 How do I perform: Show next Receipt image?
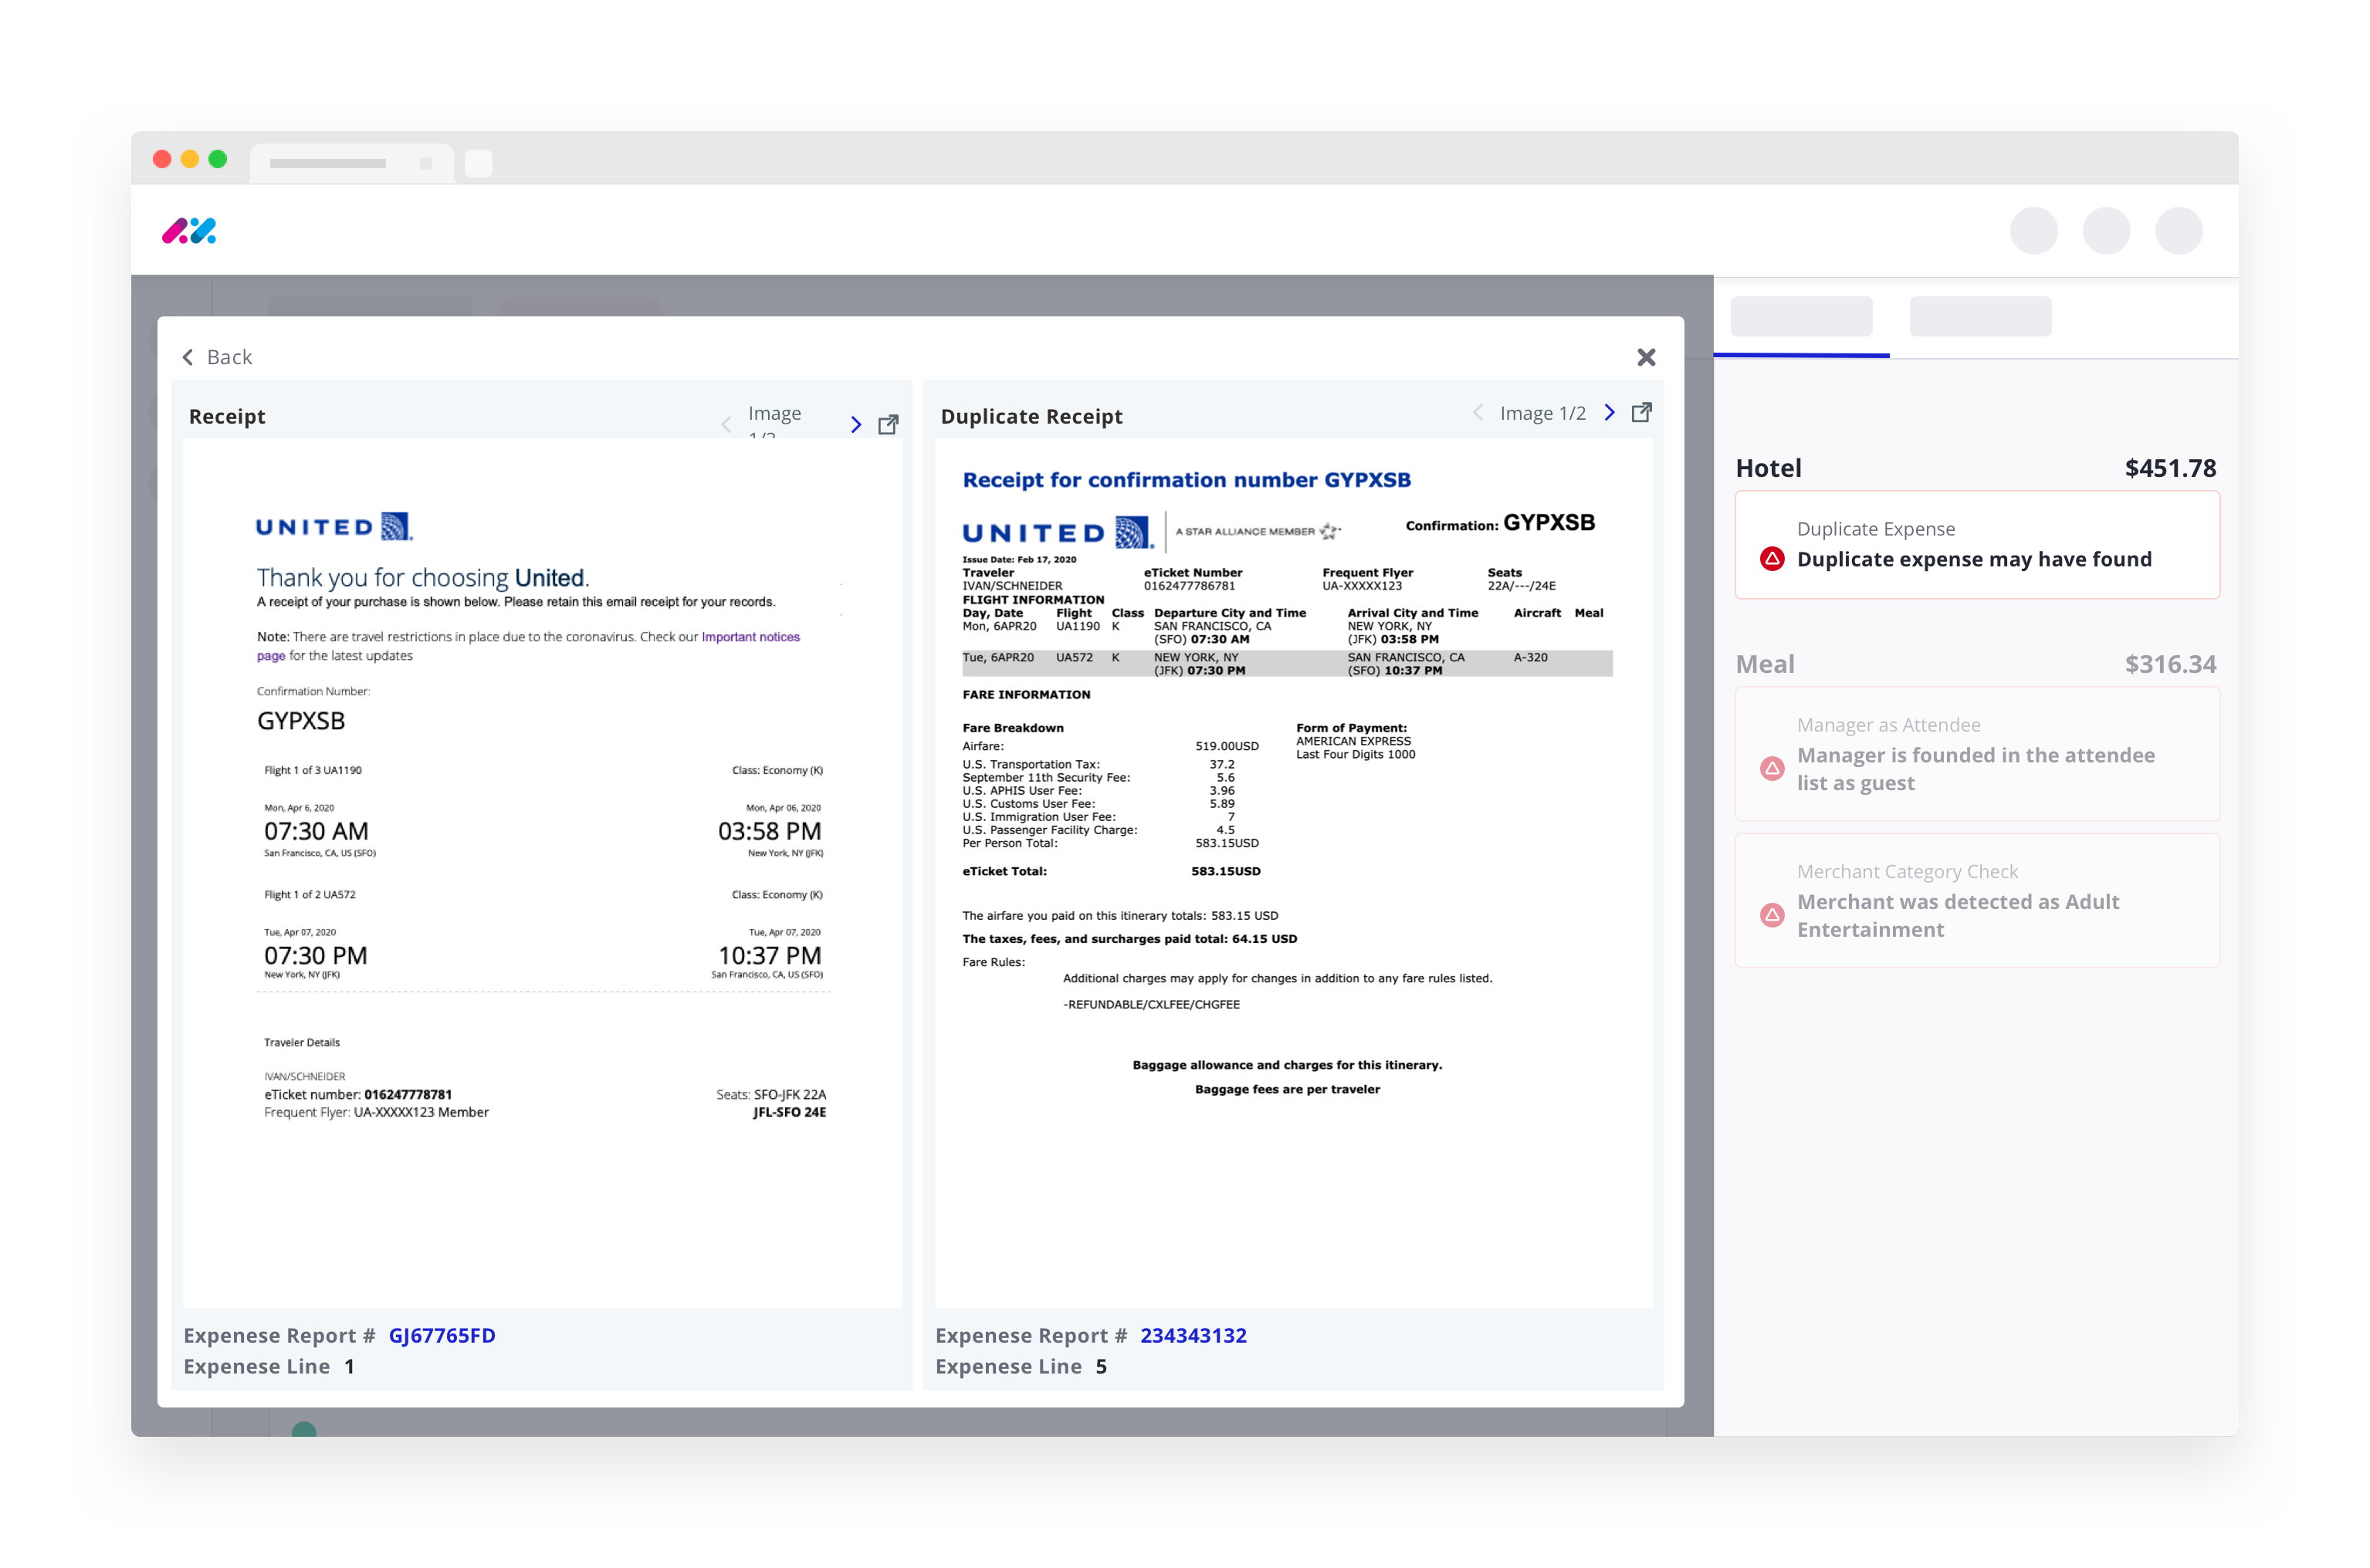pyautogui.click(x=855, y=424)
